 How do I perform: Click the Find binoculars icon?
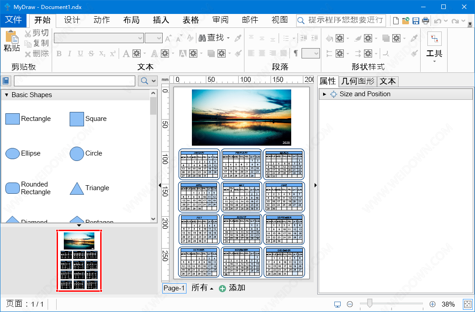pyautogui.click(x=202, y=38)
